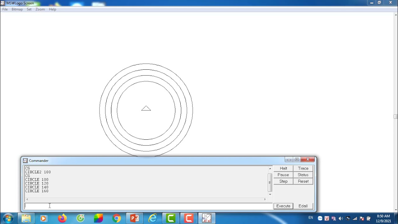Viewport: 398px width, 224px height.
Task: Open the network signal tray icon
Action: pyautogui.click(x=355, y=218)
